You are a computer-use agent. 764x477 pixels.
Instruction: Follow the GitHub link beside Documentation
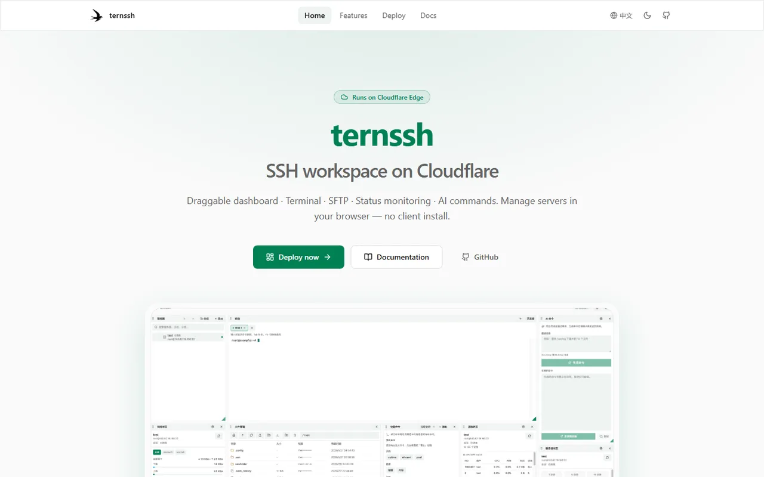tap(480, 257)
